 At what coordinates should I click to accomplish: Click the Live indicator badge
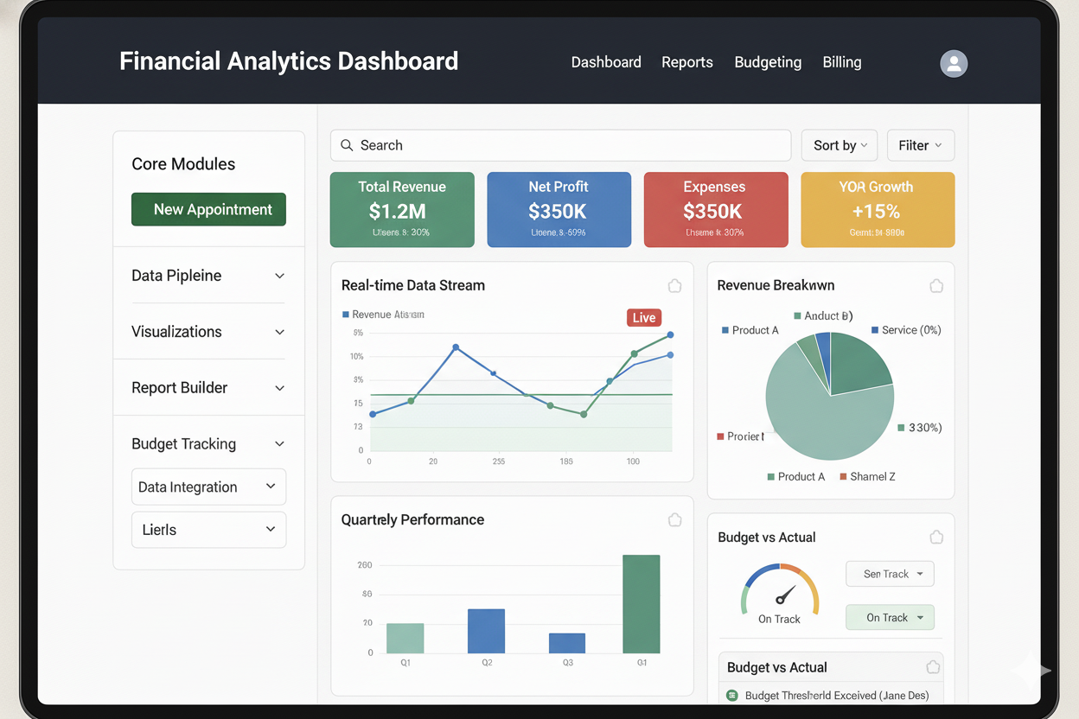[643, 317]
